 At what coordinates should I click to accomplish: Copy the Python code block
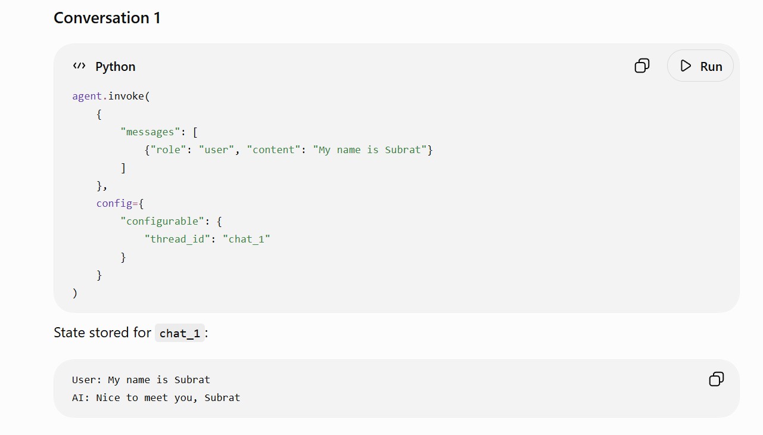click(x=642, y=66)
